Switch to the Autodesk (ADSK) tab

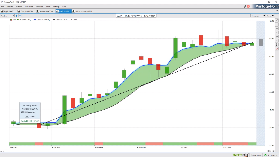click(45, 11)
